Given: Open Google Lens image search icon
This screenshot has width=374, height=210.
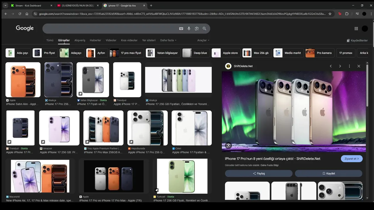Looking at the screenshot, I should point(197,29).
